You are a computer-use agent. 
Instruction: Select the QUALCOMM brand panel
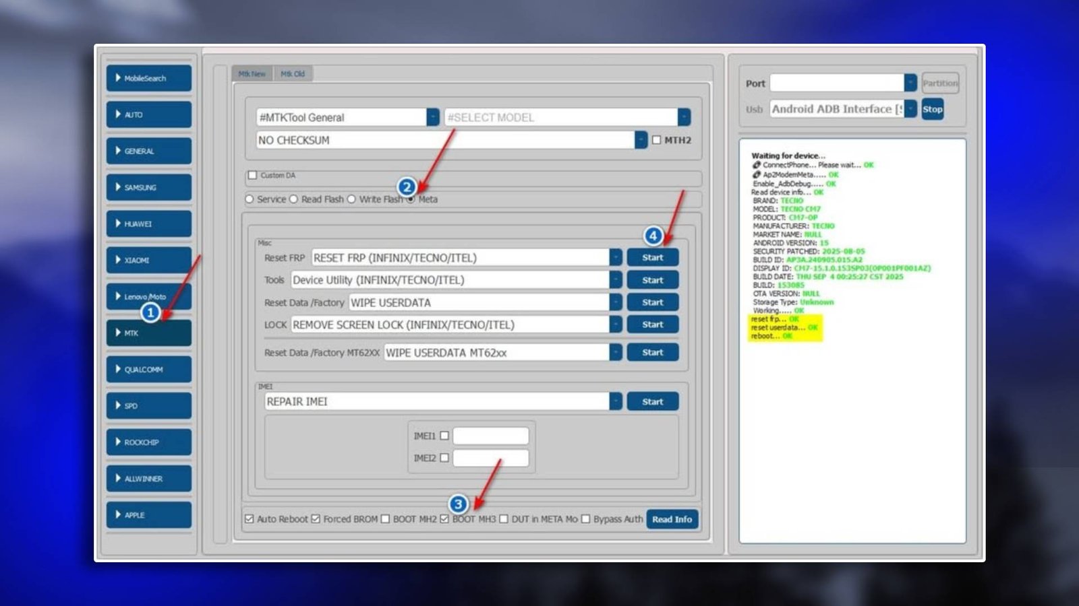pos(148,369)
